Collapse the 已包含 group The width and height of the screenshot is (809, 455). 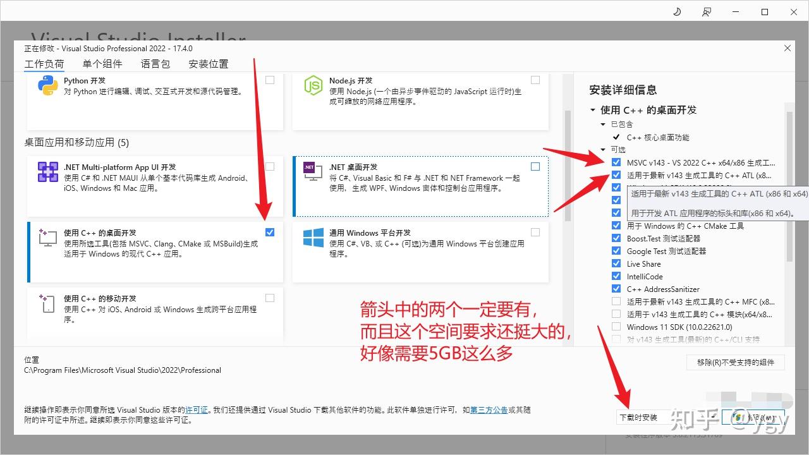604,124
